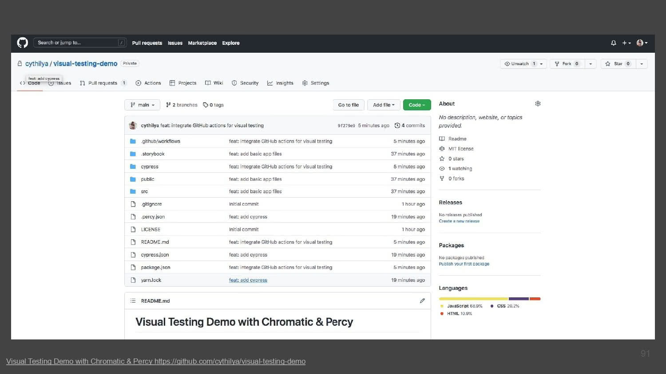Open the src folder
666x374 pixels.
coord(144,191)
